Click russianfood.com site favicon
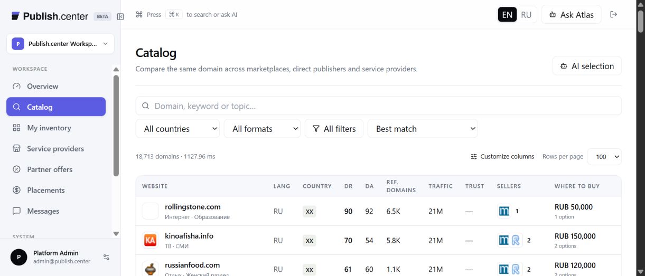645x276 pixels. point(150,269)
